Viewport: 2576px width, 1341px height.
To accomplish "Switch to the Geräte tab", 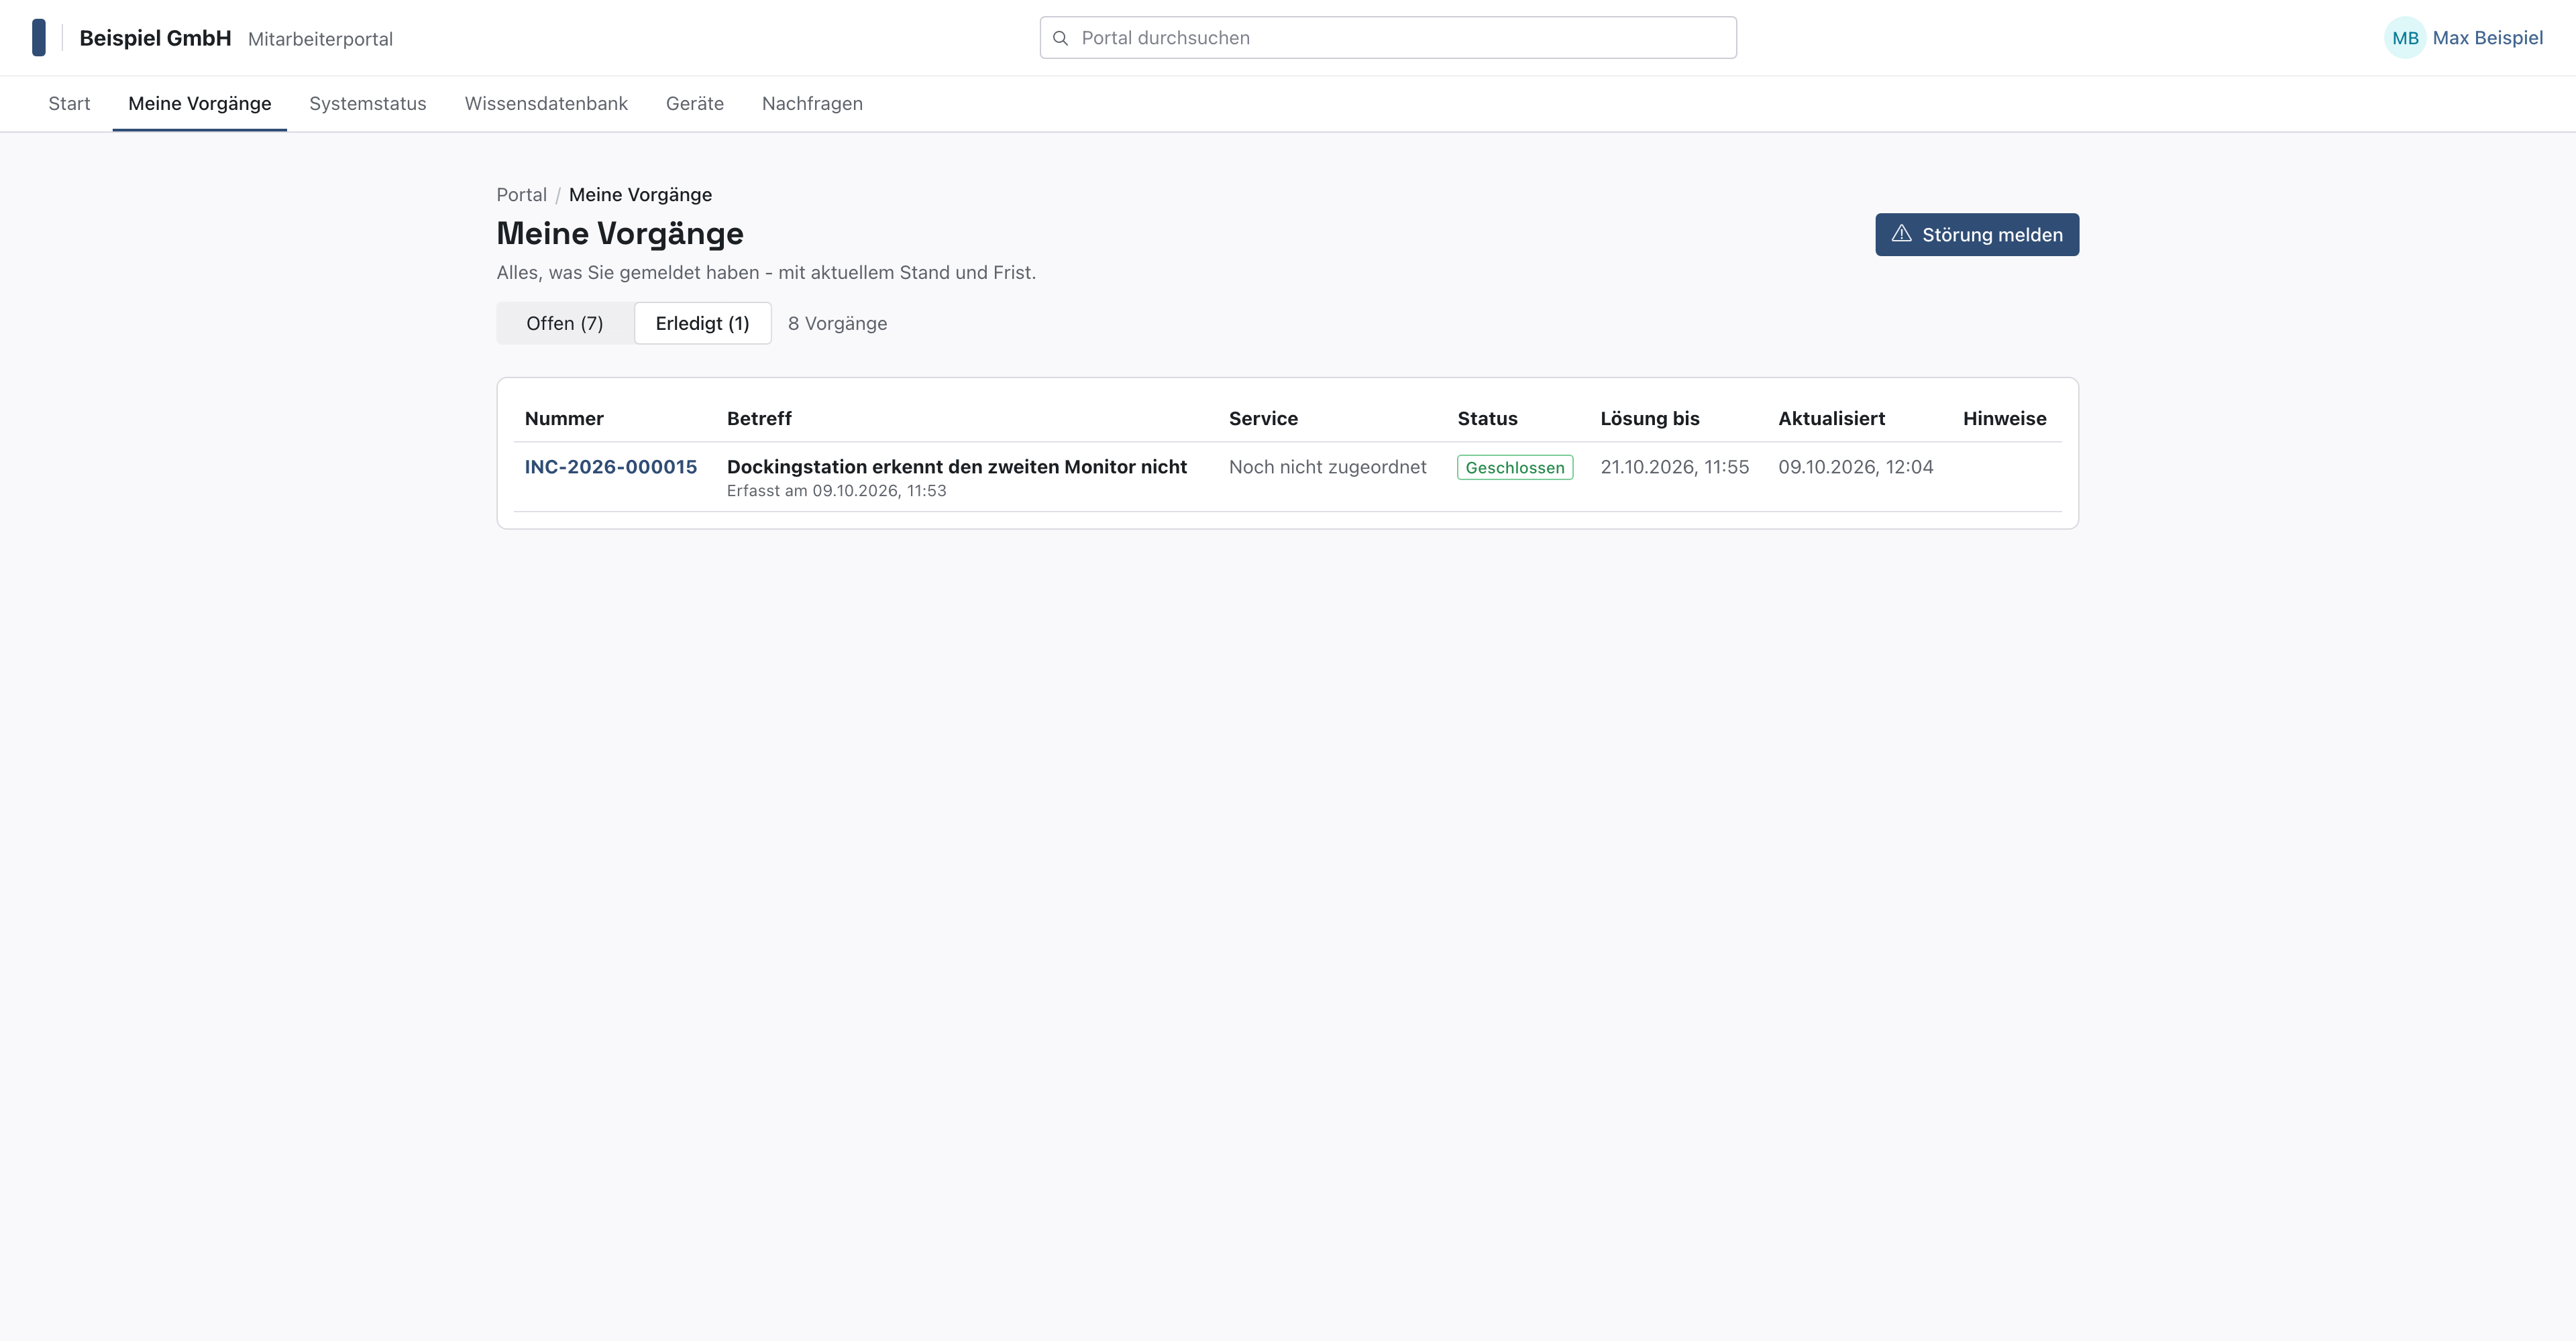I will pos(695,104).
